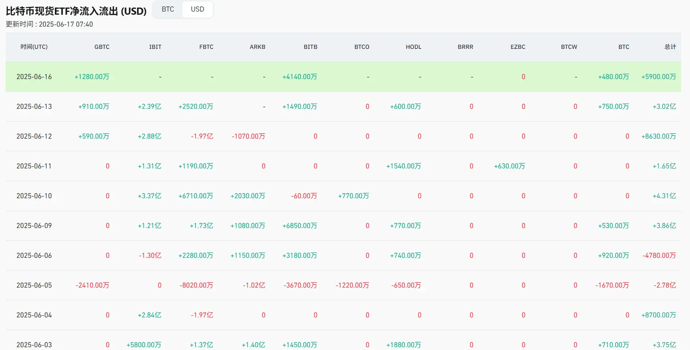690x350 pixels.
Task: Select the 2025-06-13 row date
Action: pyautogui.click(x=34, y=106)
